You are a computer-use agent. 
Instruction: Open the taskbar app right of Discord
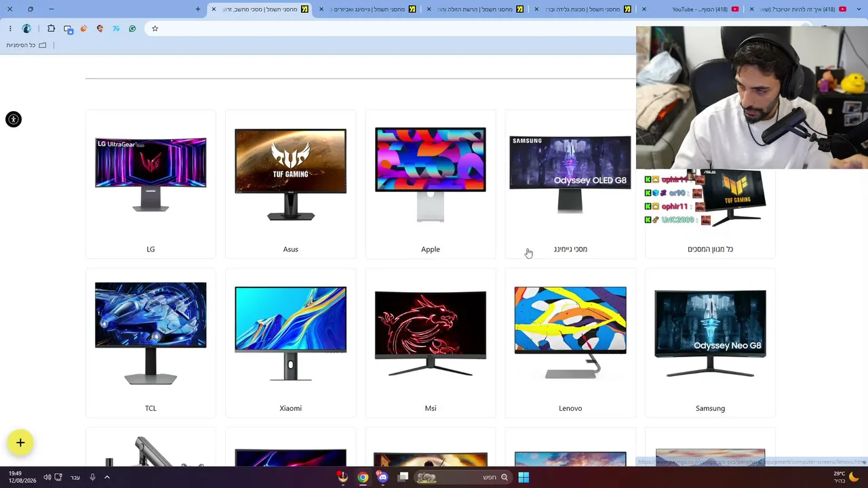pyautogui.click(x=403, y=477)
